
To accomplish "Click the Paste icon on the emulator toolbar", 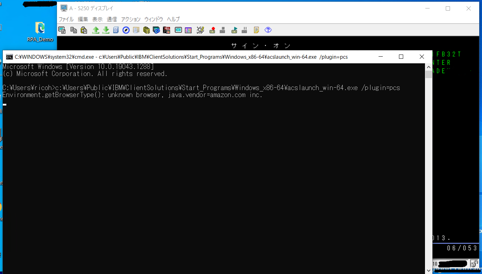I will (x=84, y=30).
